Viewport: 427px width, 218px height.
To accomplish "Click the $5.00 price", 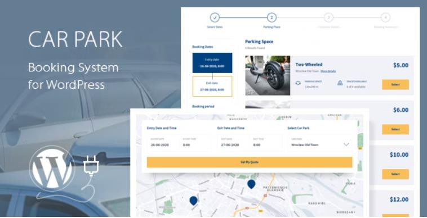I will pyautogui.click(x=401, y=65).
